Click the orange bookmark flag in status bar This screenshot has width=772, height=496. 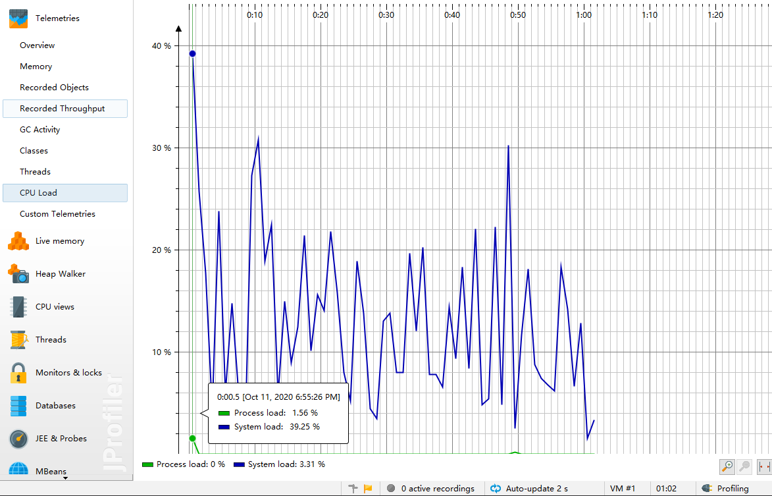tap(368, 488)
